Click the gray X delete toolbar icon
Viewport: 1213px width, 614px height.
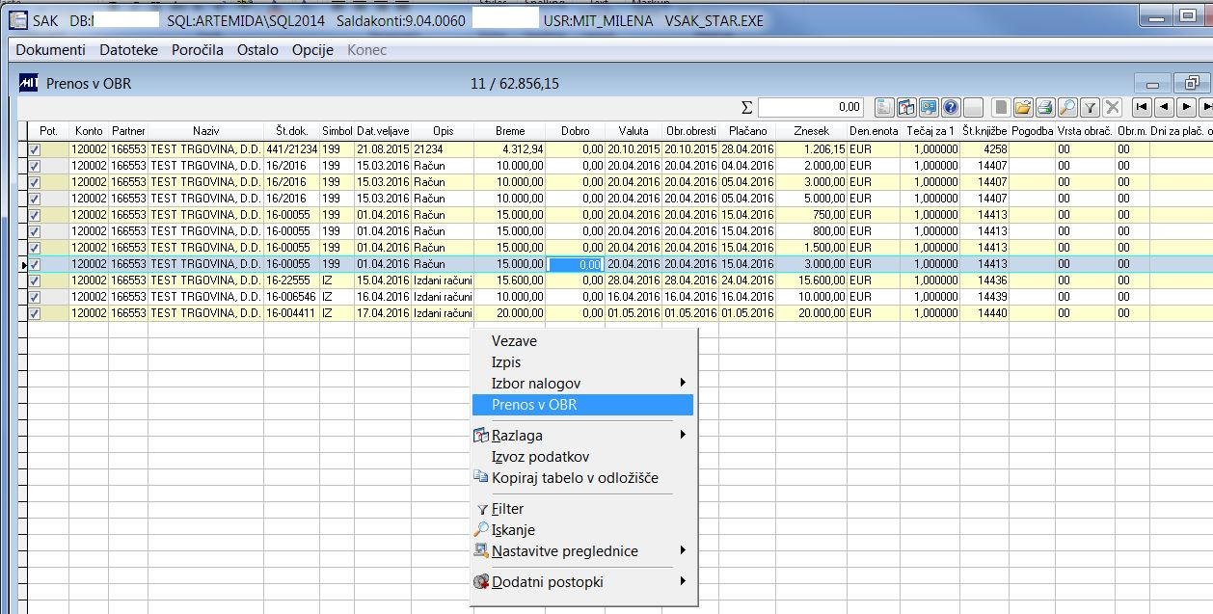1112,107
